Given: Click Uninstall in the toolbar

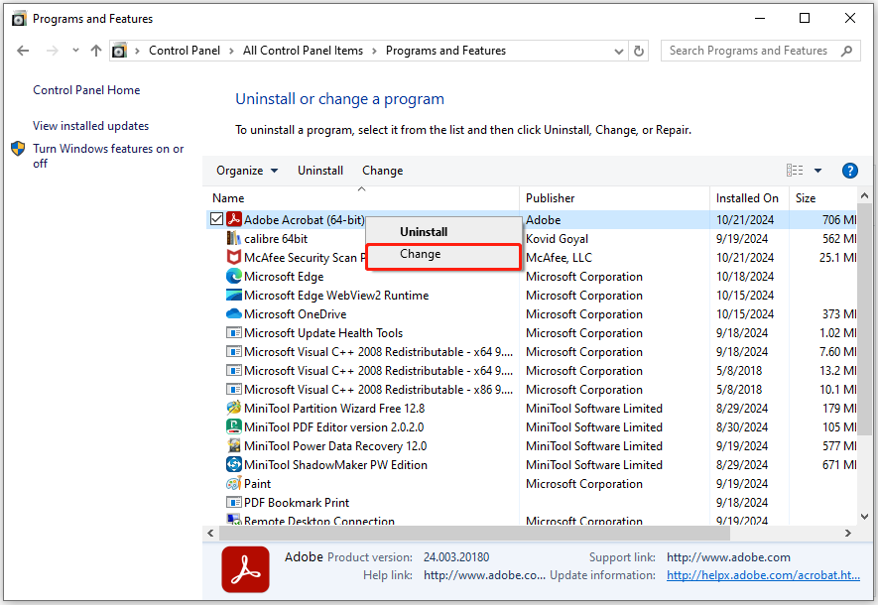Looking at the screenshot, I should (x=320, y=171).
